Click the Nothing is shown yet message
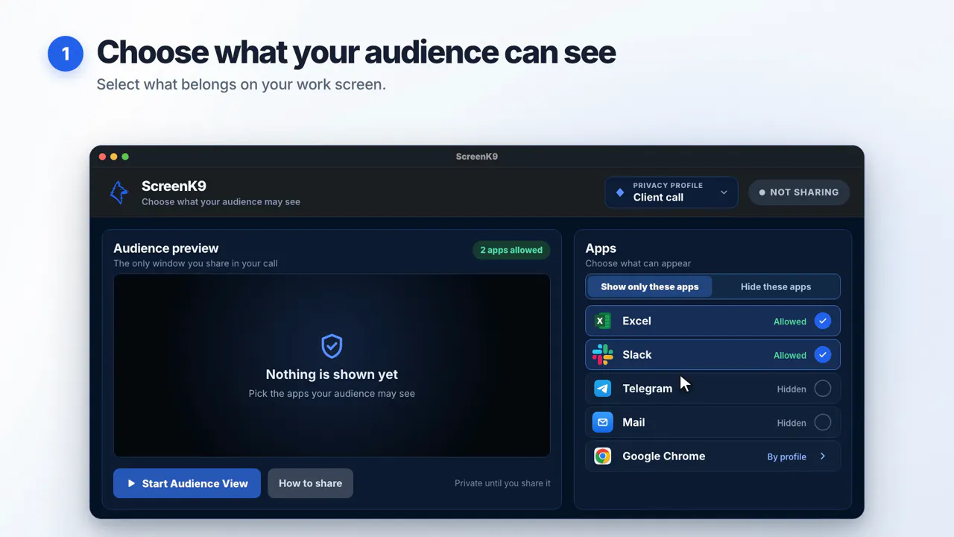 pos(332,374)
